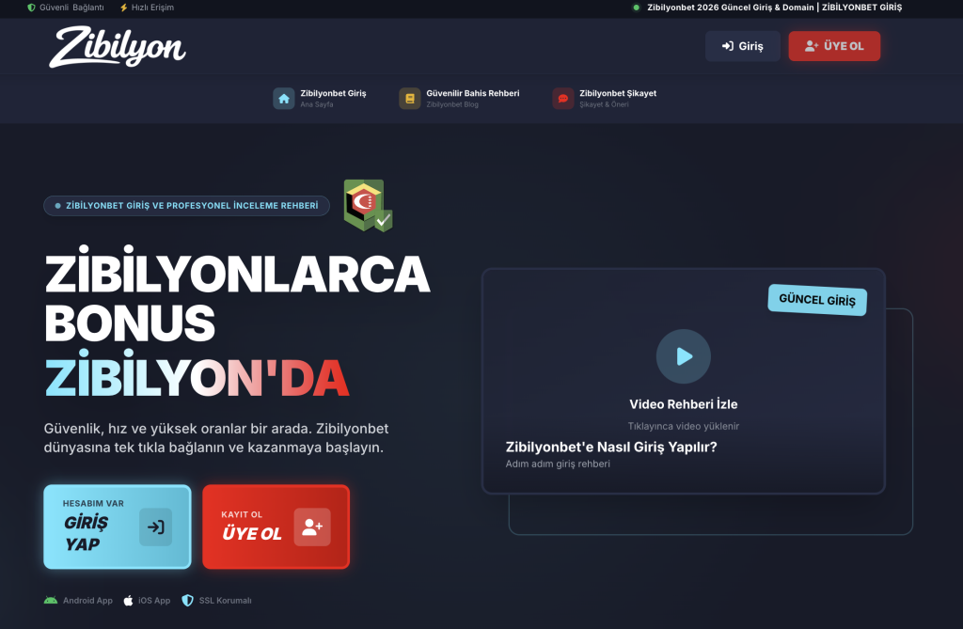Click the Şikayet & Öneri subtitle

605,104
